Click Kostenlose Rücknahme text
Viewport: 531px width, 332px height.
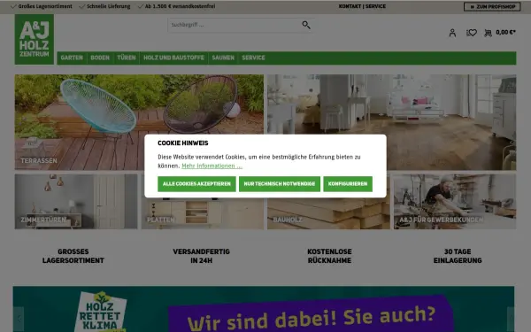tap(329, 256)
